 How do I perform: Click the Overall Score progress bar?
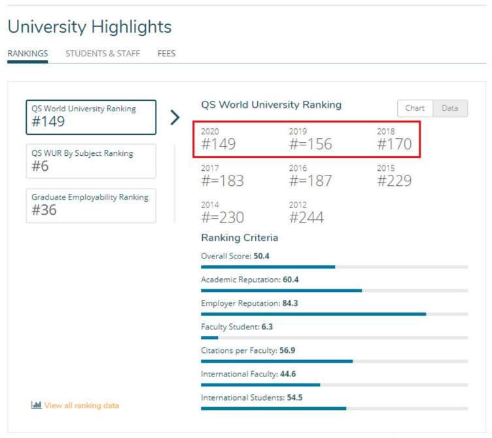coord(334,266)
